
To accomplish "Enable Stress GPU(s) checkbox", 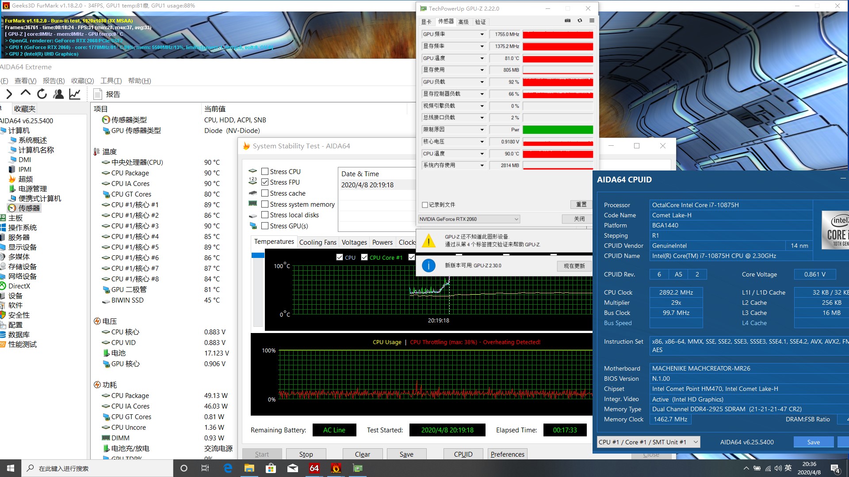I will 265,226.
